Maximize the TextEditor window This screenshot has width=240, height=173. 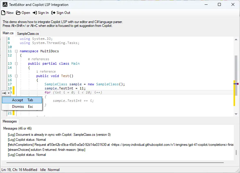[x=219, y=5]
